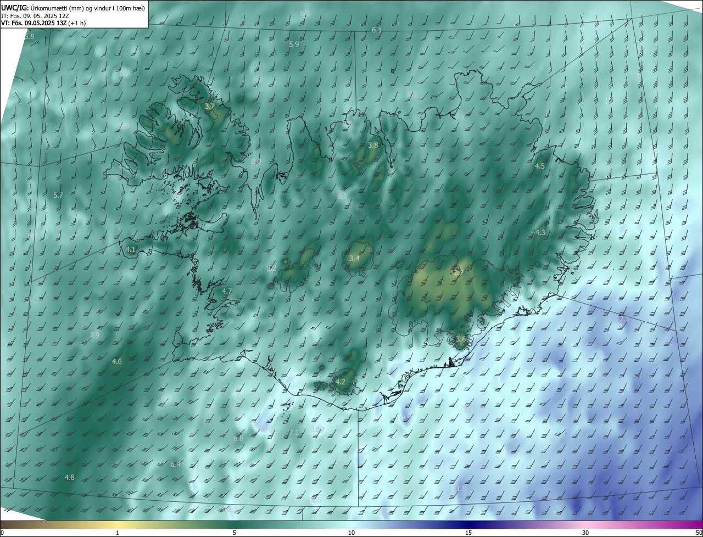The width and height of the screenshot is (703, 537).
Task: Click the 4.7 map value
Action: coord(227,291)
